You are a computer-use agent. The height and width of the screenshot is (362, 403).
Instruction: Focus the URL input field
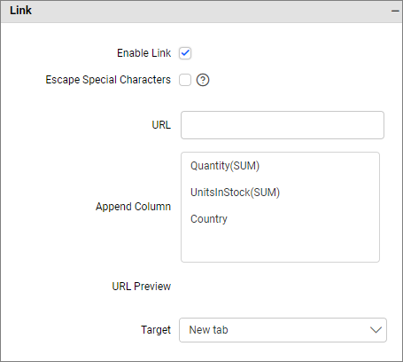pyautogui.click(x=283, y=125)
